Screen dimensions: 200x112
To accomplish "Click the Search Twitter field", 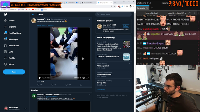I will coord(113,15).
